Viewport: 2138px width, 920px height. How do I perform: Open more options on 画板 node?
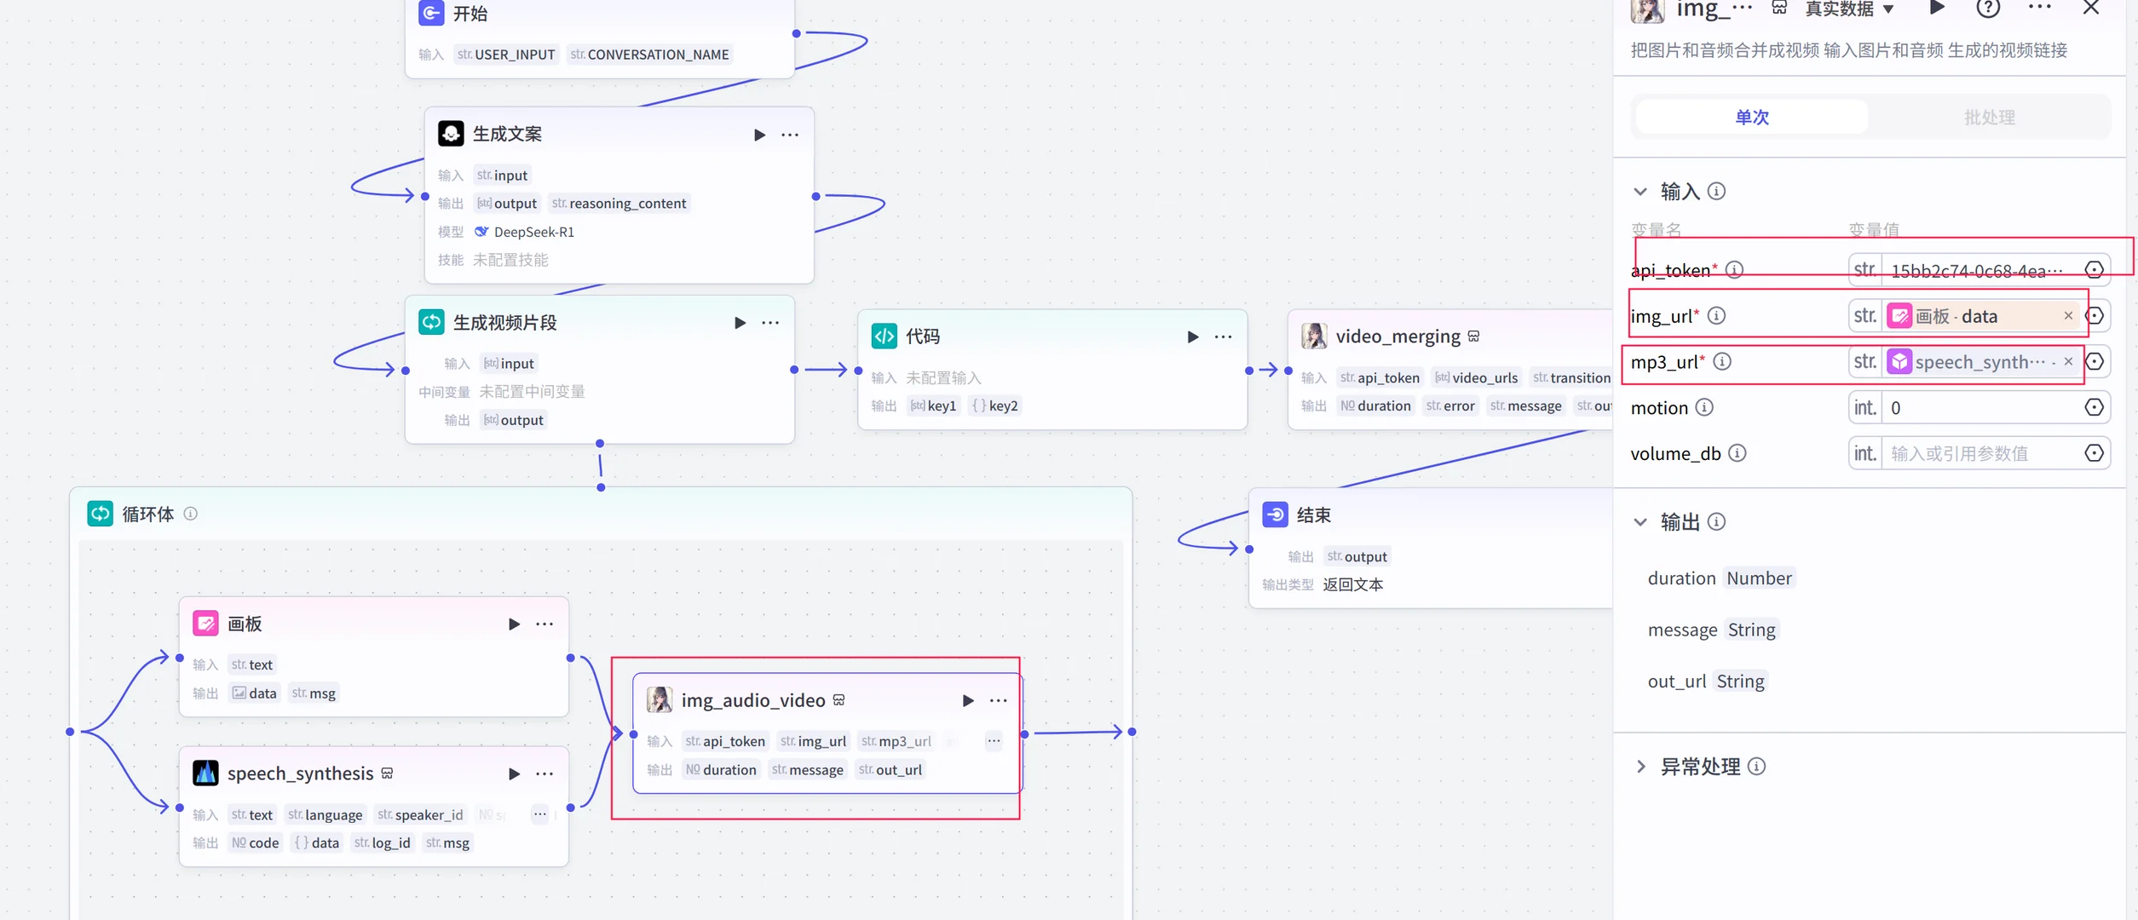(545, 624)
